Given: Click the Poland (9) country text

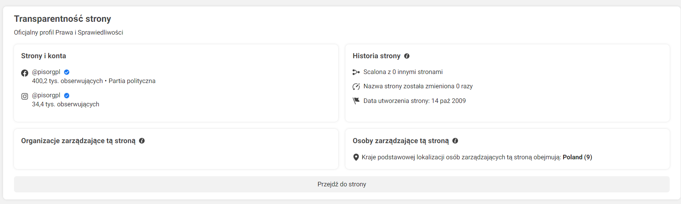Looking at the screenshot, I should [577, 157].
